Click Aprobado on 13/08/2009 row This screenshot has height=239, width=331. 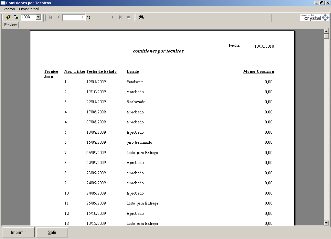(x=135, y=132)
